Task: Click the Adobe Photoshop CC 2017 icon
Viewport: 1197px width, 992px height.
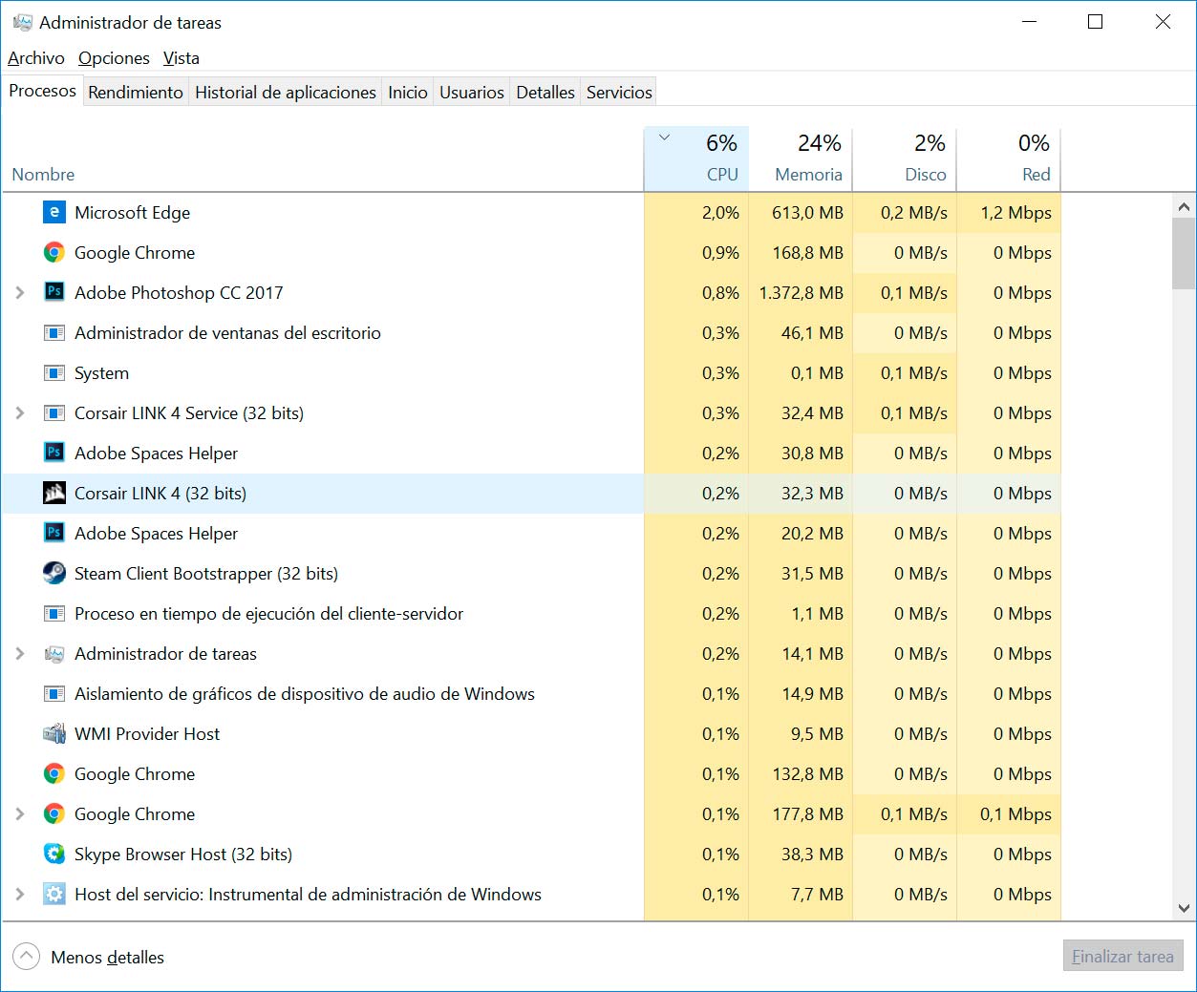Action: pos(54,292)
